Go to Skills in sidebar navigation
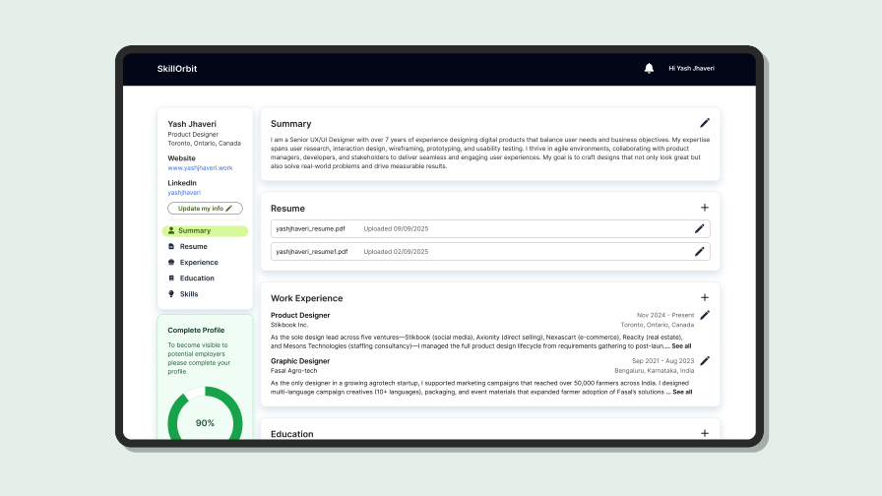This screenshot has height=496, width=882. coord(183,293)
